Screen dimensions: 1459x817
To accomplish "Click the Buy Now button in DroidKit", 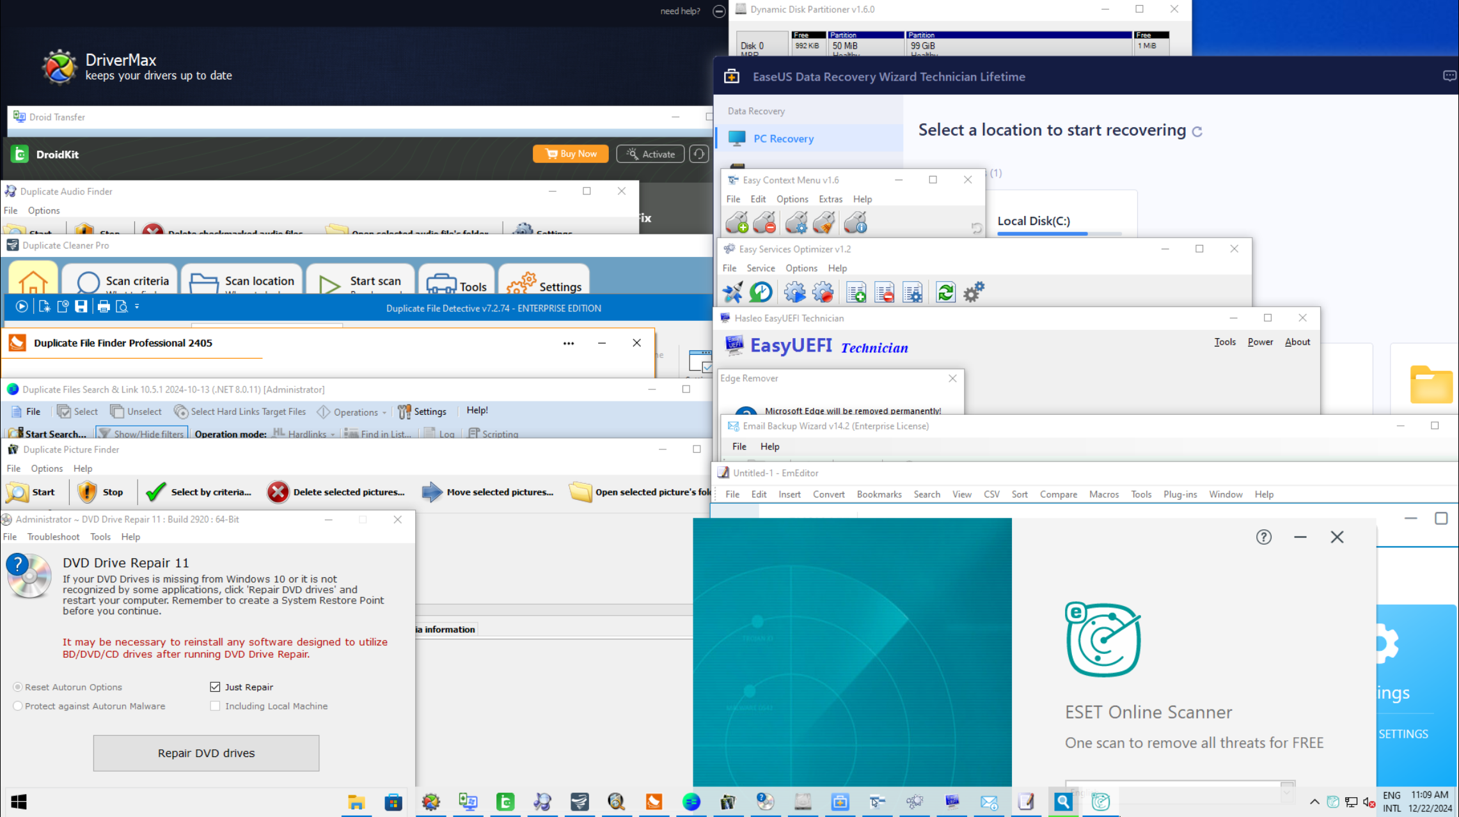I will [x=570, y=154].
